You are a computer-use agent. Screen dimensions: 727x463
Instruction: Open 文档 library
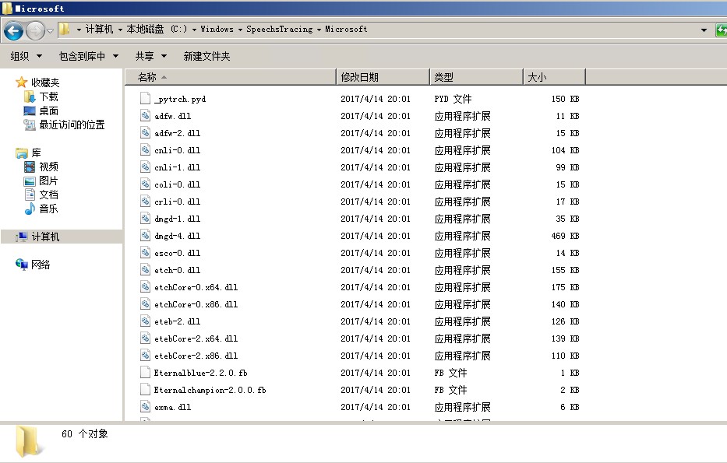[48, 195]
